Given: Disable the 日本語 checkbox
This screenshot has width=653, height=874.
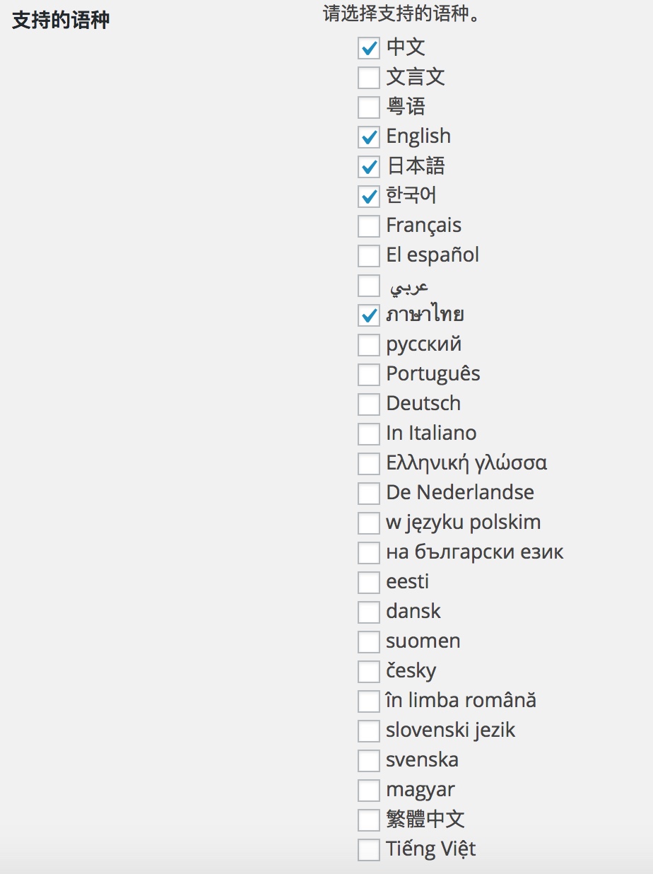Looking at the screenshot, I should pyautogui.click(x=369, y=167).
